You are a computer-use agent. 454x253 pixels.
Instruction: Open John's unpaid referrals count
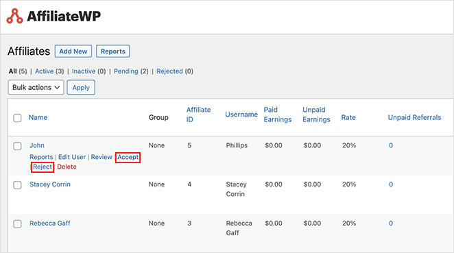[x=391, y=145]
